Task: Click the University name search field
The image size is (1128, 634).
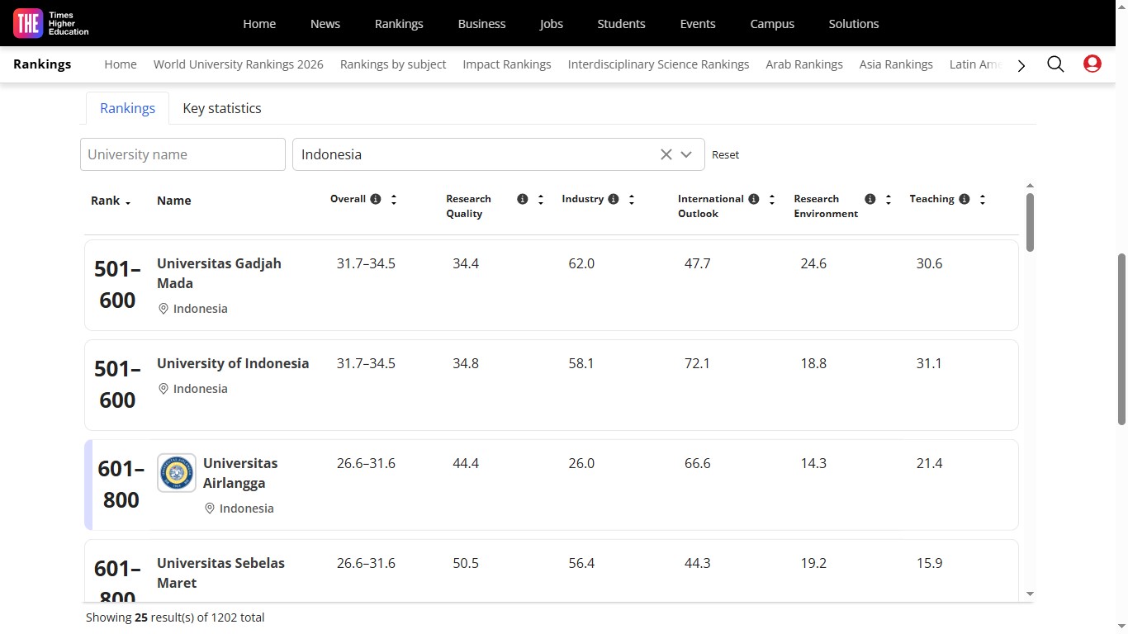Action: [182, 154]
